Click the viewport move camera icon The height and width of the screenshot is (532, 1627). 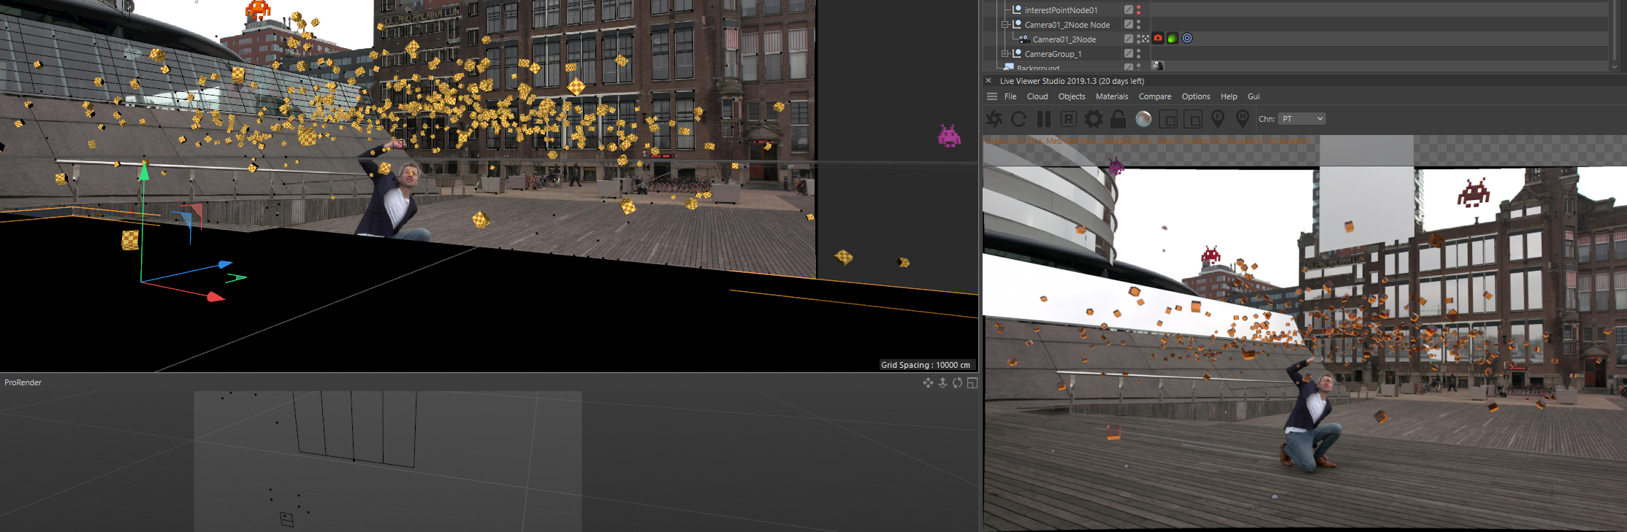pos(928,383)
